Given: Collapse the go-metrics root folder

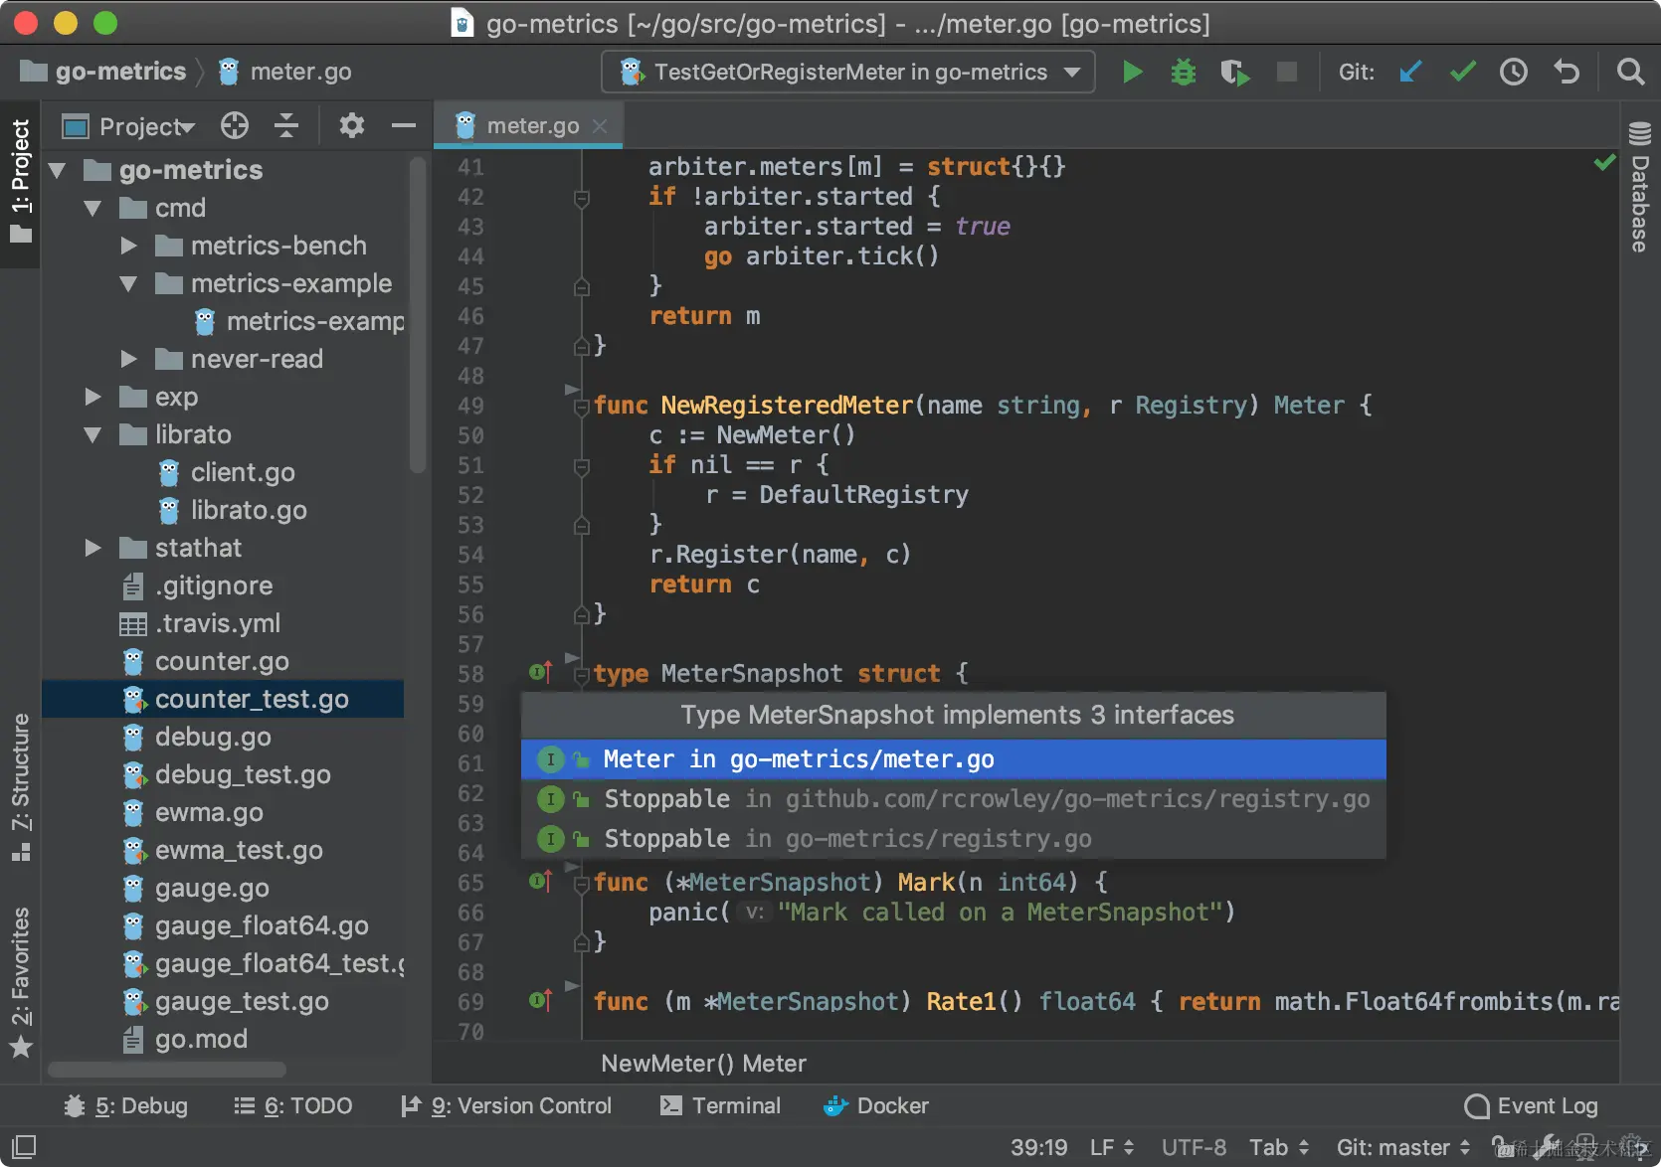Looking at the screenshot, I should point(58,170).
